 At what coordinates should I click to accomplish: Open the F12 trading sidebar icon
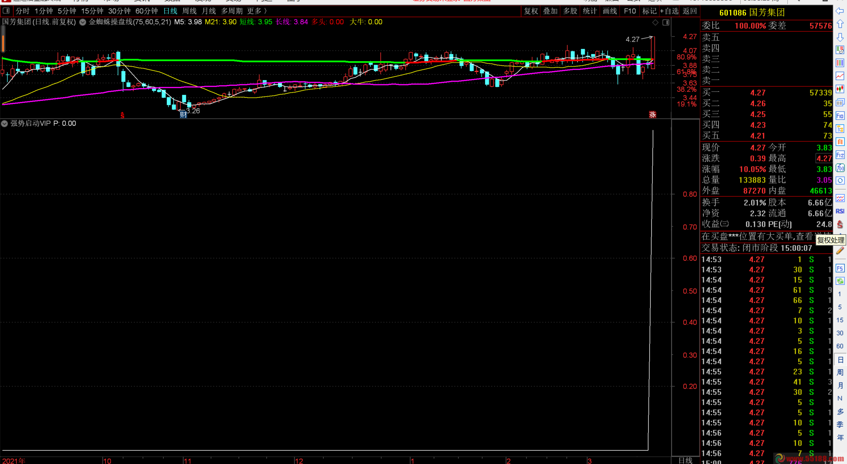[x=840, y=155]
